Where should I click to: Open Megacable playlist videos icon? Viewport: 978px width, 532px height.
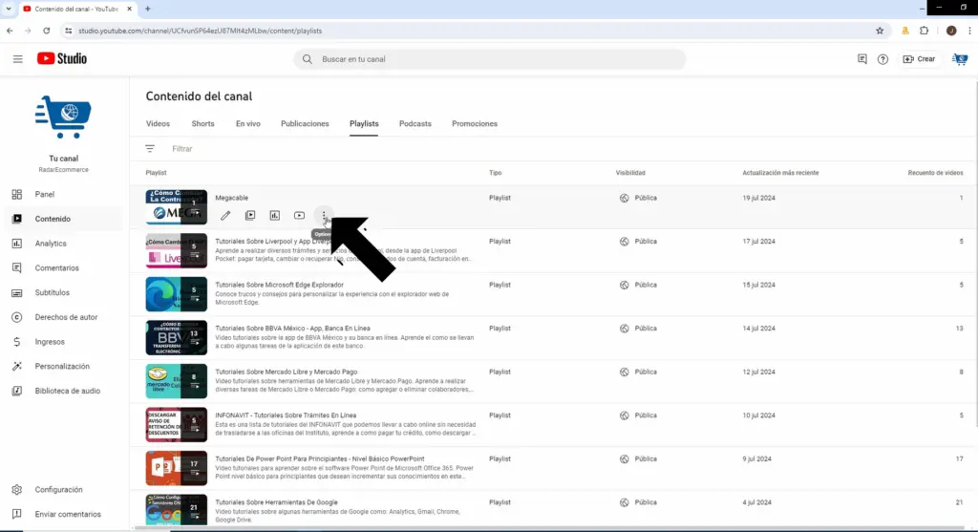[x=250, y=215]
